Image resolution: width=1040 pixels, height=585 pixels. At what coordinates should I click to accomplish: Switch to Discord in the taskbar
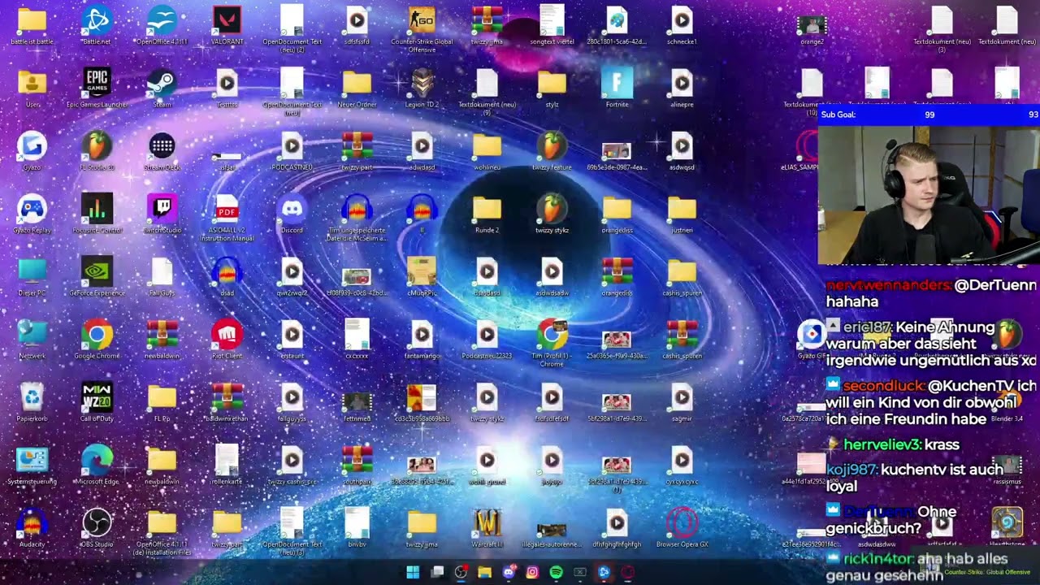click(509, 572)
